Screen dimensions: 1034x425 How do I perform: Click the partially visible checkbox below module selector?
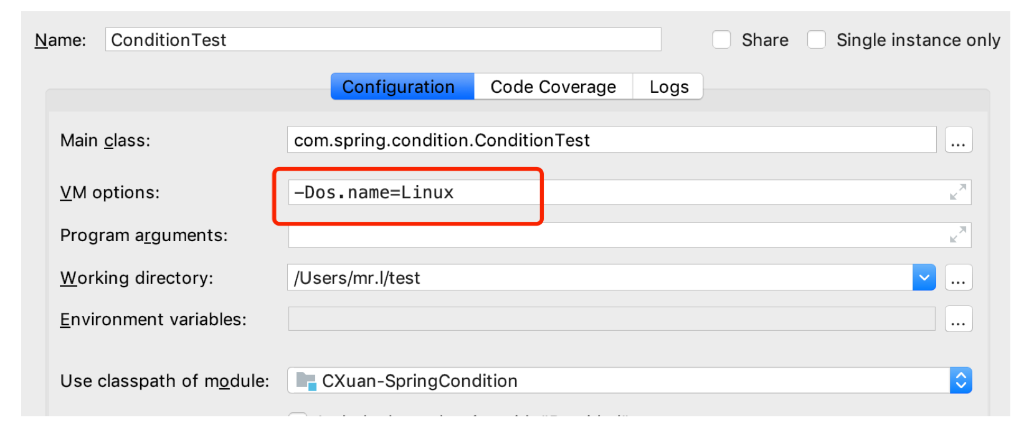(x=298, y=416)
